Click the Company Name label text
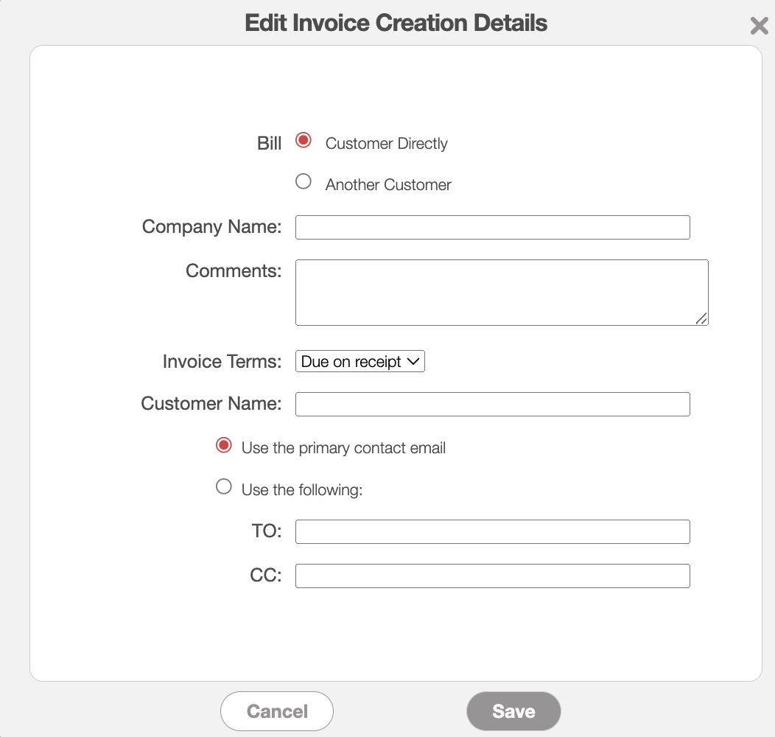775x737 pixels. pos(211,227)
